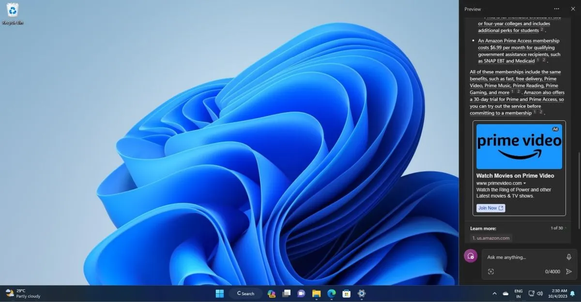Switch keyboard language via ENG IN indicator
581x302 pixels.
point(518,293)
